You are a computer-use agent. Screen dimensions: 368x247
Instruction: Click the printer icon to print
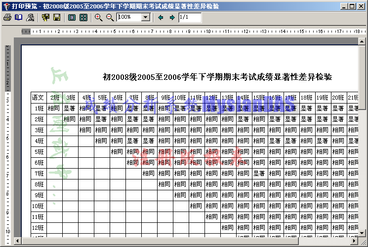coord(7,17)
